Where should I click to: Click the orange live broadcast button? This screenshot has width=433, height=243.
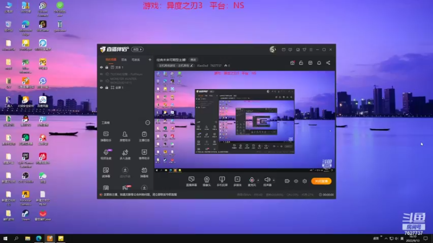321,181
